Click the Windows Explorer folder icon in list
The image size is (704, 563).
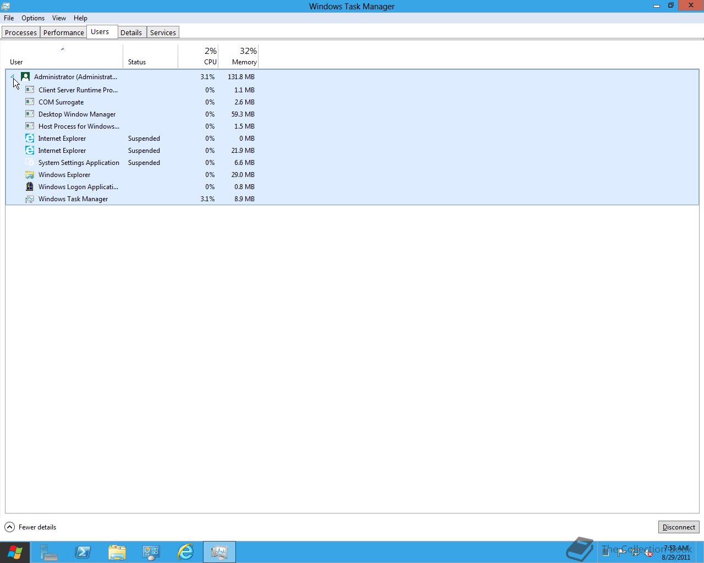pos(30,174)
